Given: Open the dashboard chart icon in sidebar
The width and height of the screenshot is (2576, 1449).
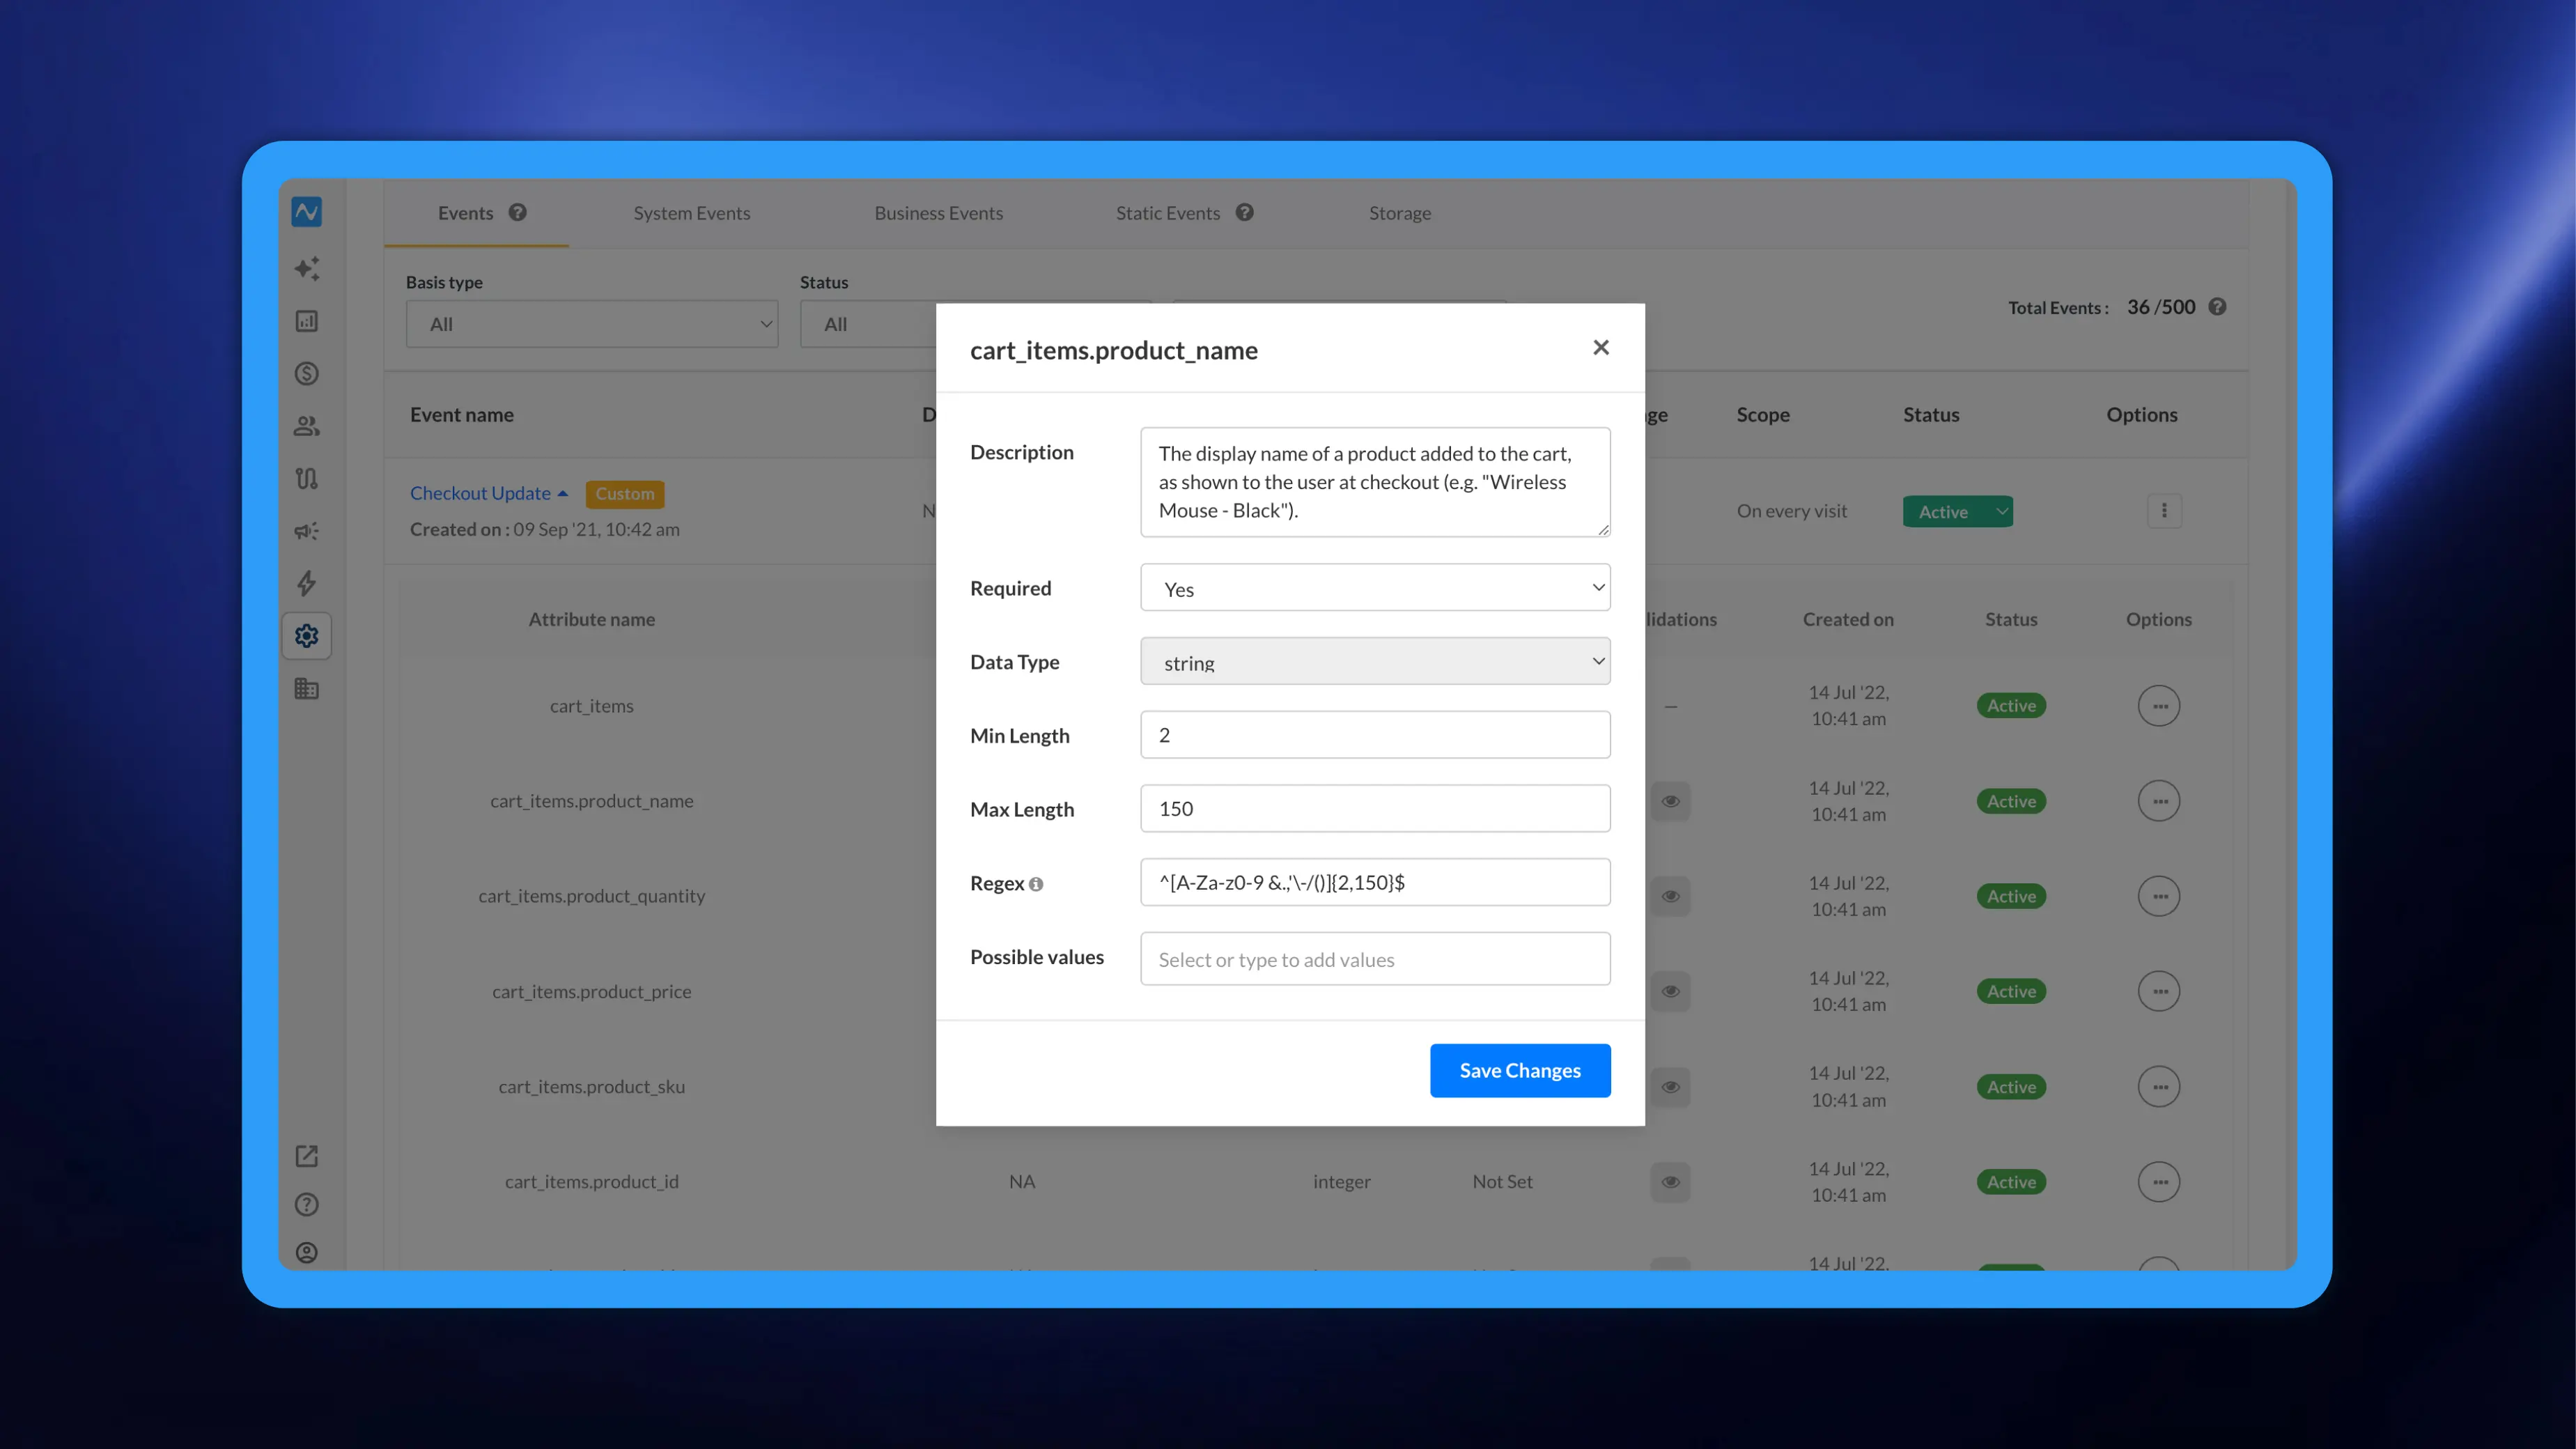Looking at the screenshot, I should (307, 321).
